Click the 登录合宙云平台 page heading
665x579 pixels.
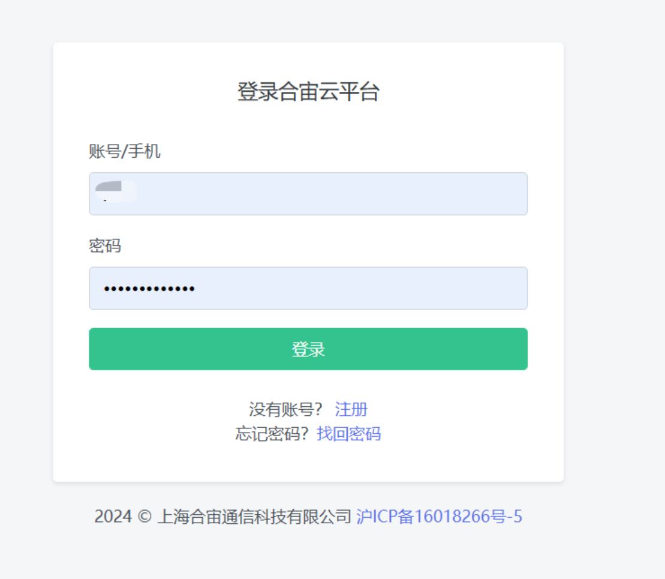point(308,92)
